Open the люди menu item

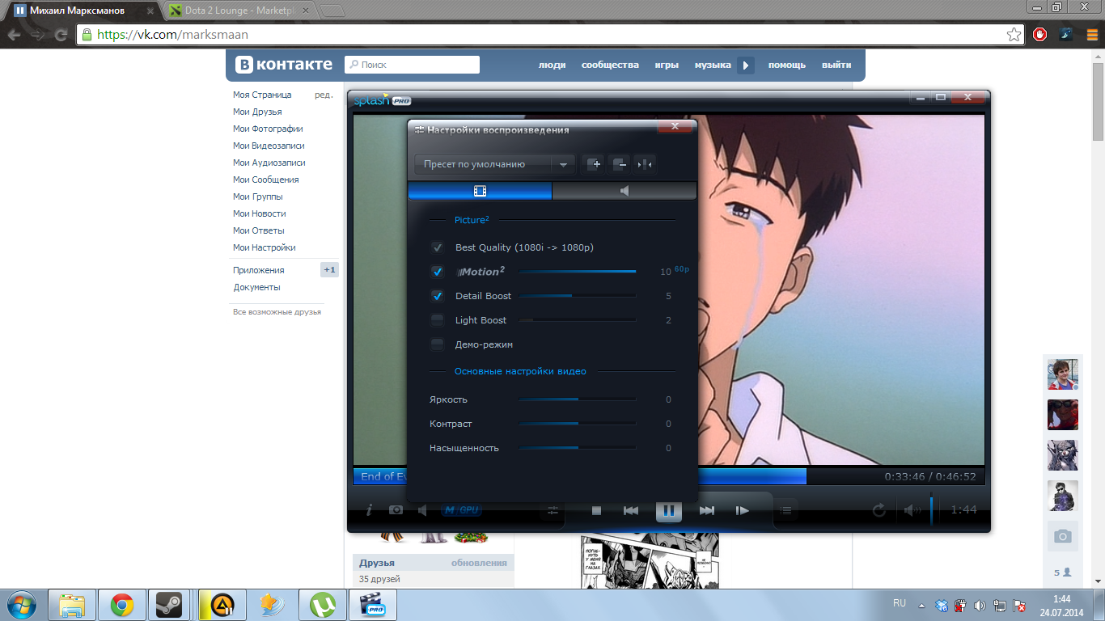552,65
